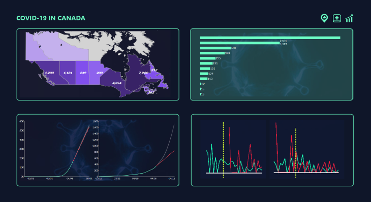Select the map territory labeled 4

tap(61, 45)
